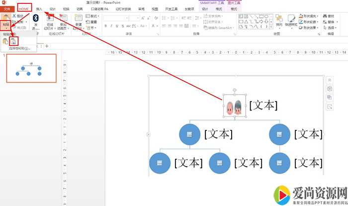This screenshot has height=206, width=348.
Task: Select the picture paste option icon
Action: [14, 41]
